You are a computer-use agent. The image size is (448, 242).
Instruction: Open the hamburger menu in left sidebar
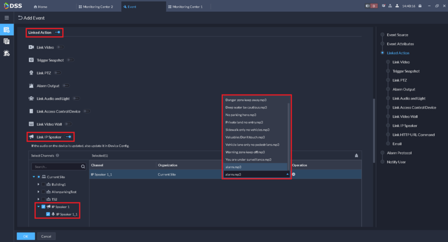6,18
